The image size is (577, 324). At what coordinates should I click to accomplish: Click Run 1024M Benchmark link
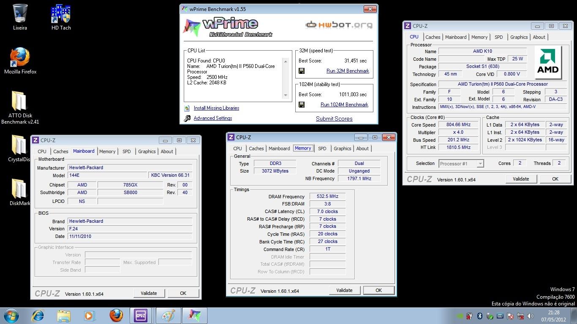pyautogui.click(x=344, y=105)
